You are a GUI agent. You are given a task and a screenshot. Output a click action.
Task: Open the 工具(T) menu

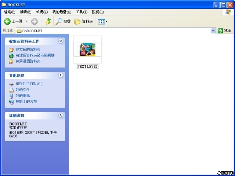coord(82,12)
